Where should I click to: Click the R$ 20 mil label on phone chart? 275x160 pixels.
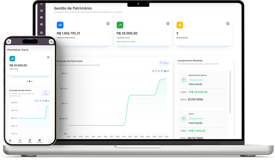(14, 118)
